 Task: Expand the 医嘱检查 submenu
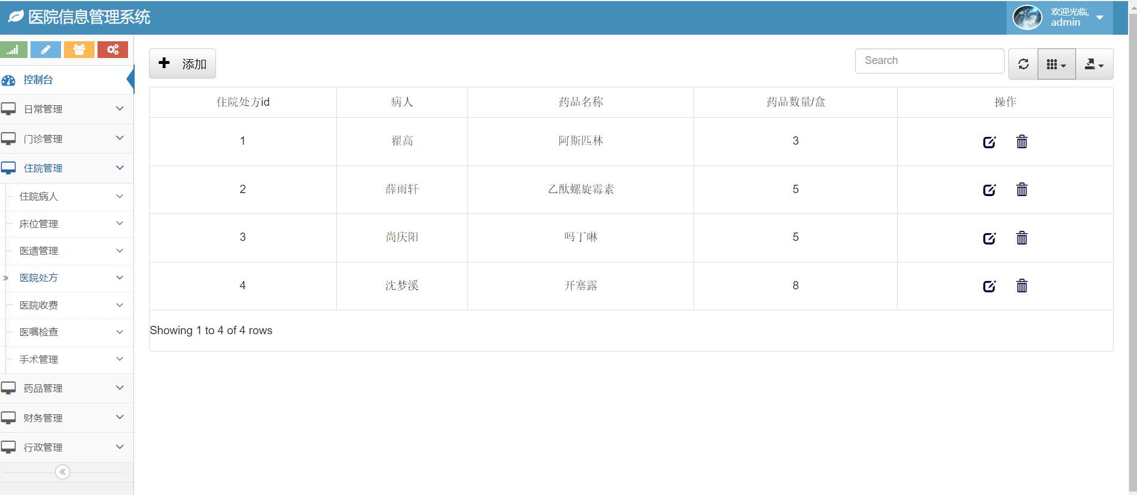[69, 332]
